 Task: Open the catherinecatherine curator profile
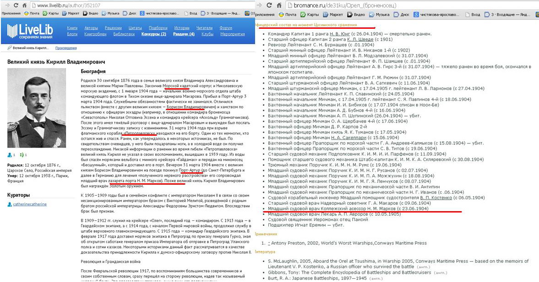coord(30,204)
